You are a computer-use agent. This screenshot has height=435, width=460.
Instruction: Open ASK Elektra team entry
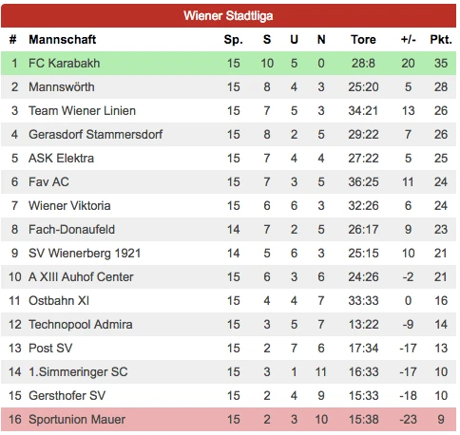[x=61, y=158]
